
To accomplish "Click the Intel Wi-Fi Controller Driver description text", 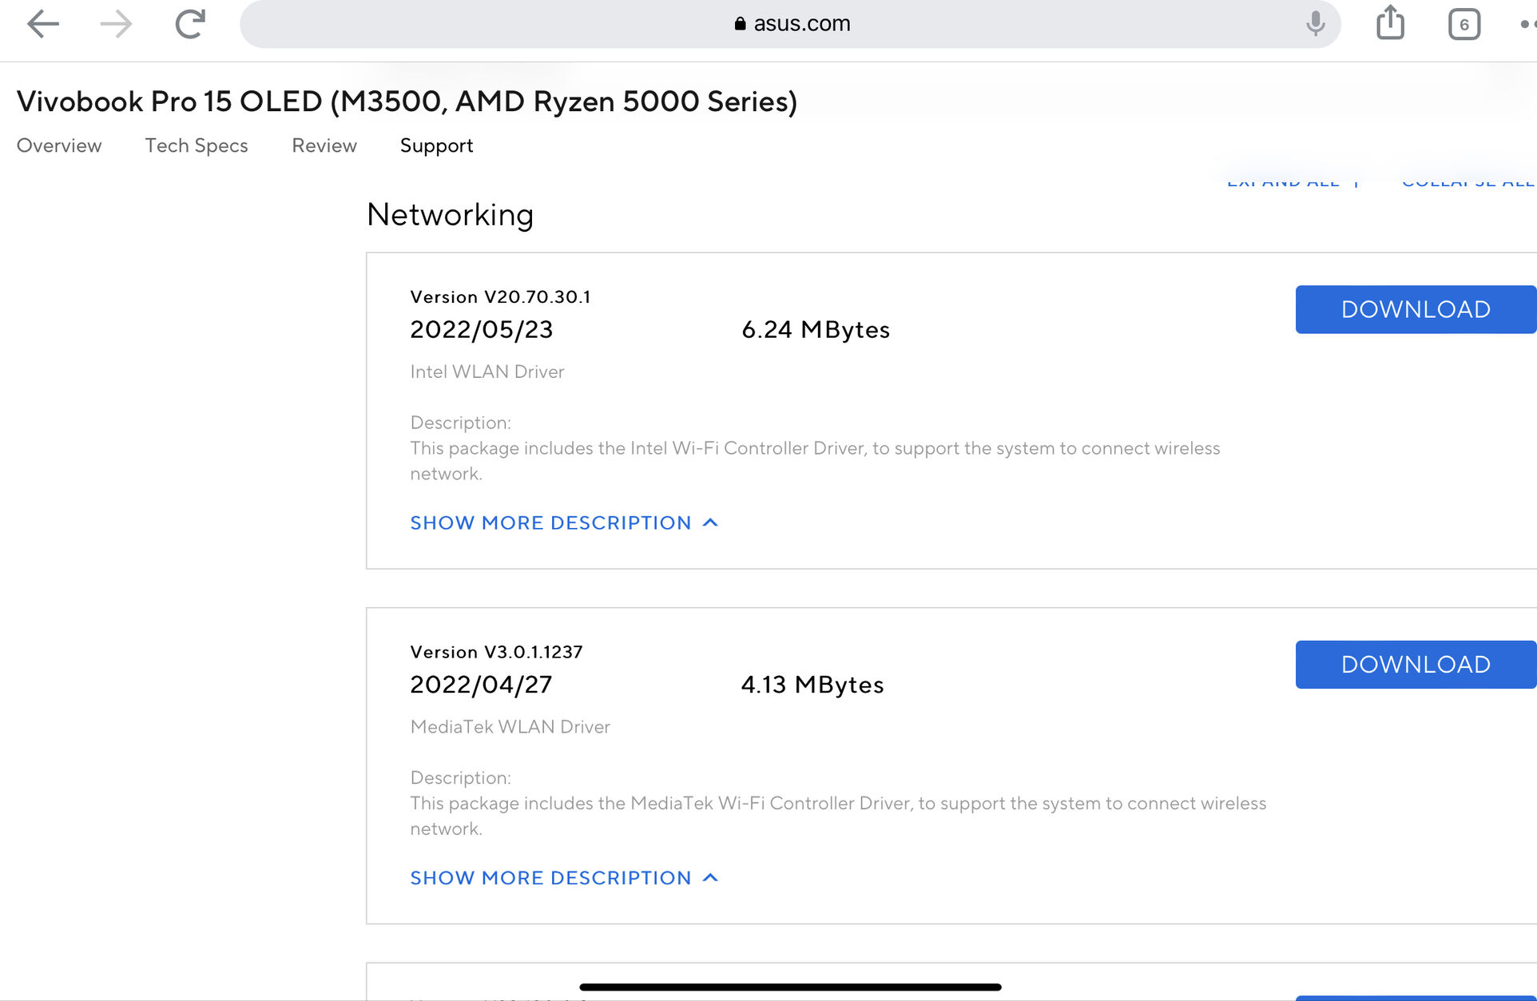I will click(x=815, y=461).
